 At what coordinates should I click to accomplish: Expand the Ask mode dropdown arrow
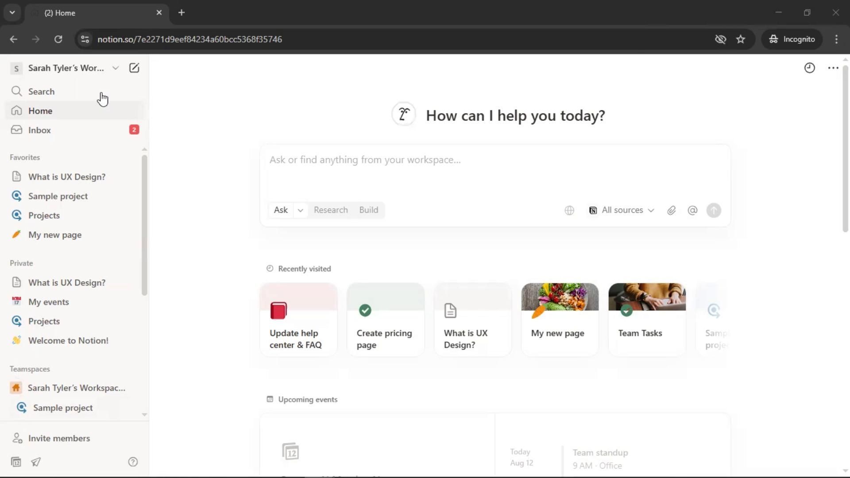click(300, 210)
